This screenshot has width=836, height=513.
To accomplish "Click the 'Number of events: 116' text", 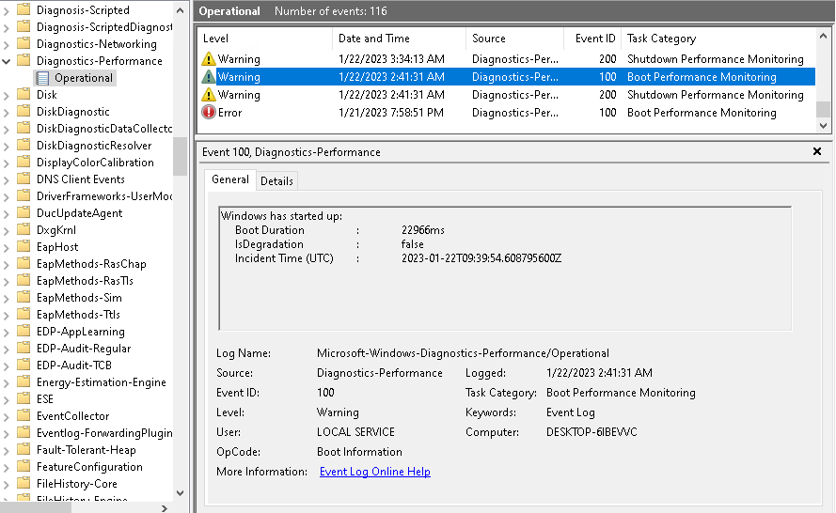I will 331,11.
